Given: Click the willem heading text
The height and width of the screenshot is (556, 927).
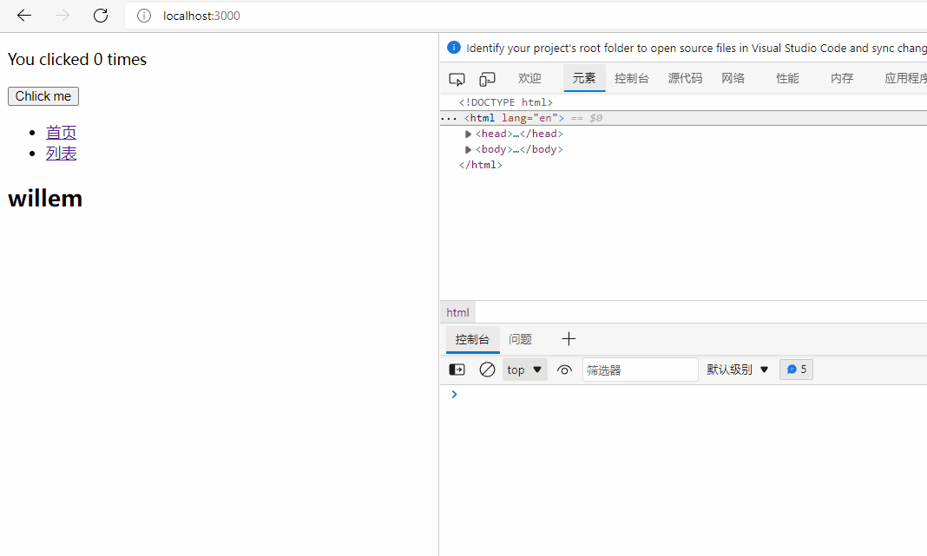Looking at the screenshot, I should (x=45, y=199).
